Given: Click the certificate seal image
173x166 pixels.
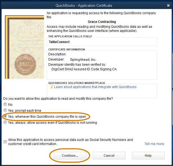Looking at the screenshot, I should [25, 65].
